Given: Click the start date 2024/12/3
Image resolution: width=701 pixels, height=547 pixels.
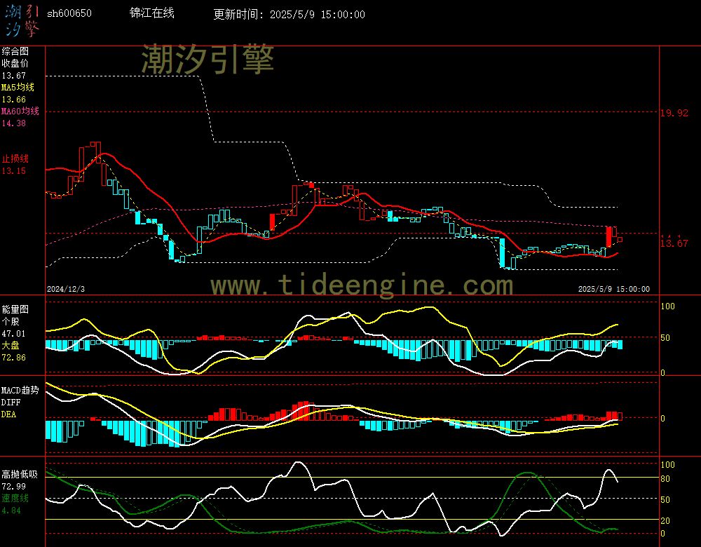Looking at the screenshot, I should click(66, 289).
